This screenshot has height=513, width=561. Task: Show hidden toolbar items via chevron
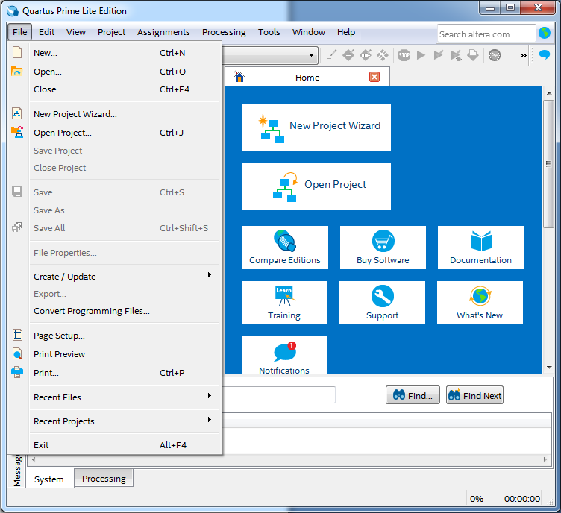(x=524, y=55)
